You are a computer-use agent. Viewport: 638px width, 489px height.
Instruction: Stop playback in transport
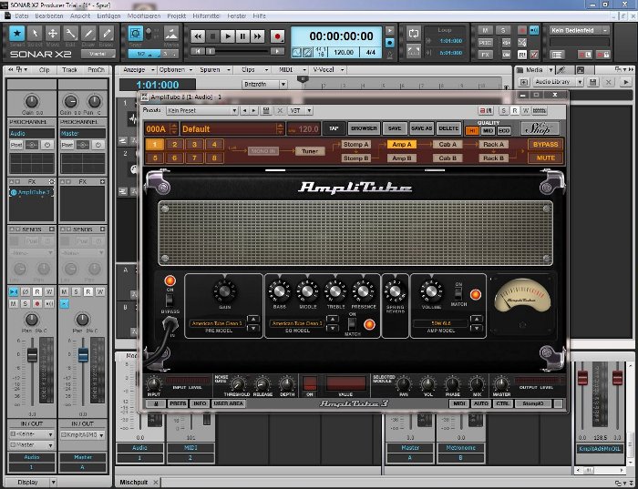[212, 36]
